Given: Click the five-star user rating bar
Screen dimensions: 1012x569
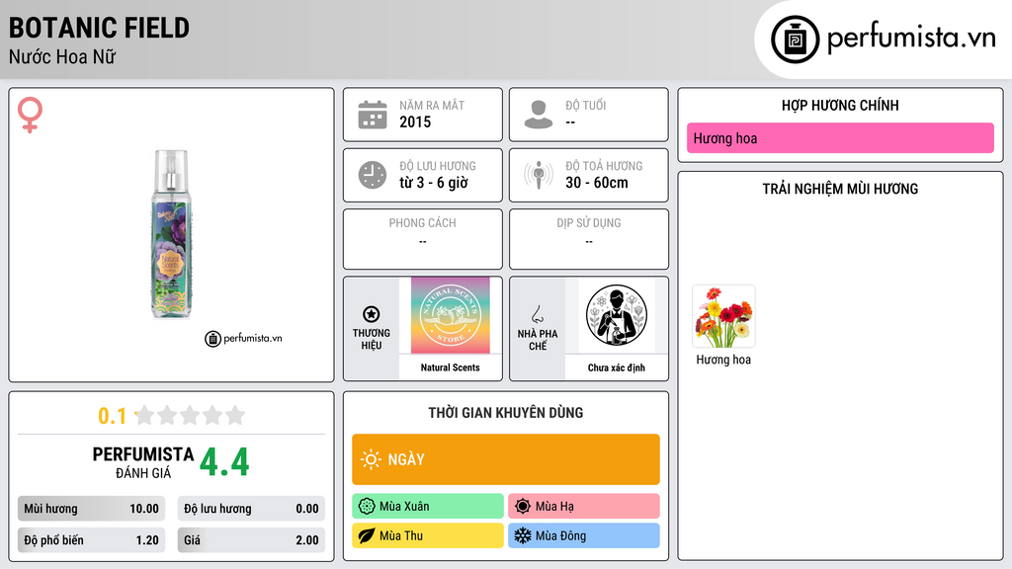Looking at the screenshot, I should (190, 415).
